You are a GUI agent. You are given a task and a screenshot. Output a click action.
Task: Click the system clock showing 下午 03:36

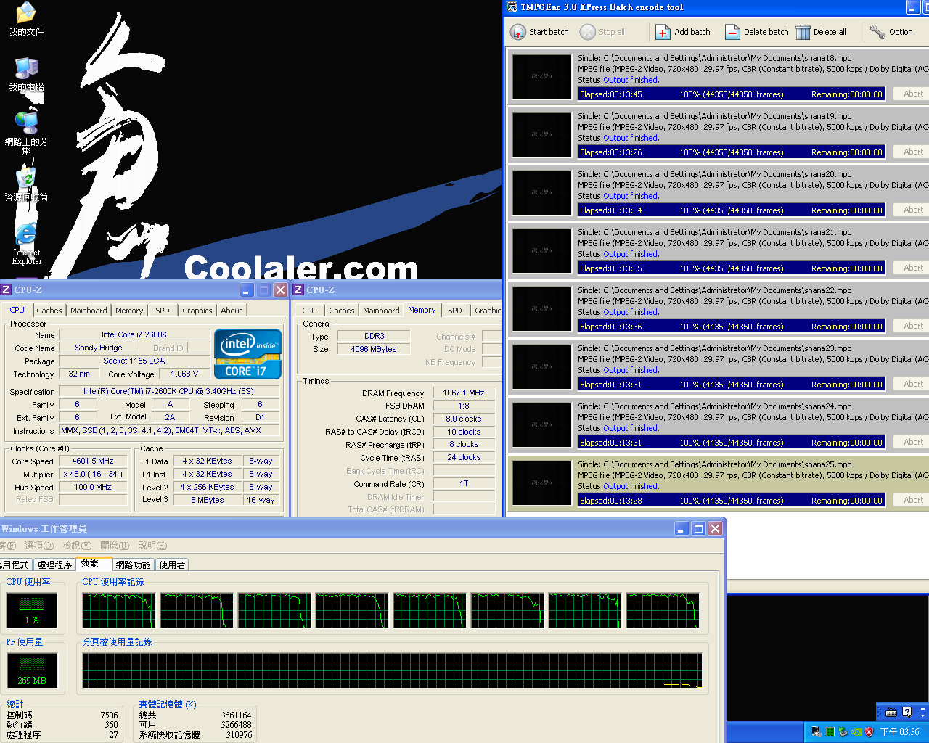900,732
